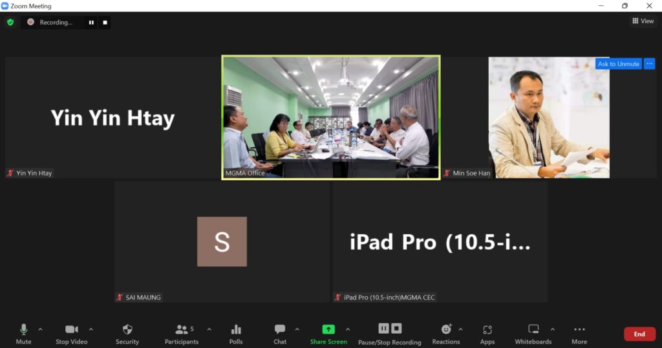Open Participants panel
The image size is (662, 348).
(182, 334)
